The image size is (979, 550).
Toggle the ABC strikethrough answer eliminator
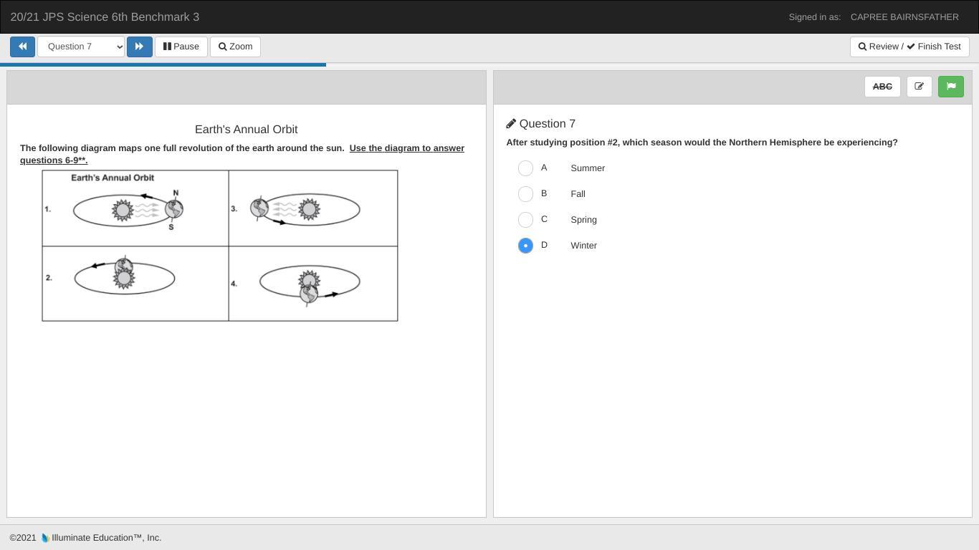[882, 87]
